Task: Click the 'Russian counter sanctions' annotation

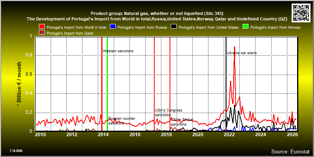Action: coord(122,121)
